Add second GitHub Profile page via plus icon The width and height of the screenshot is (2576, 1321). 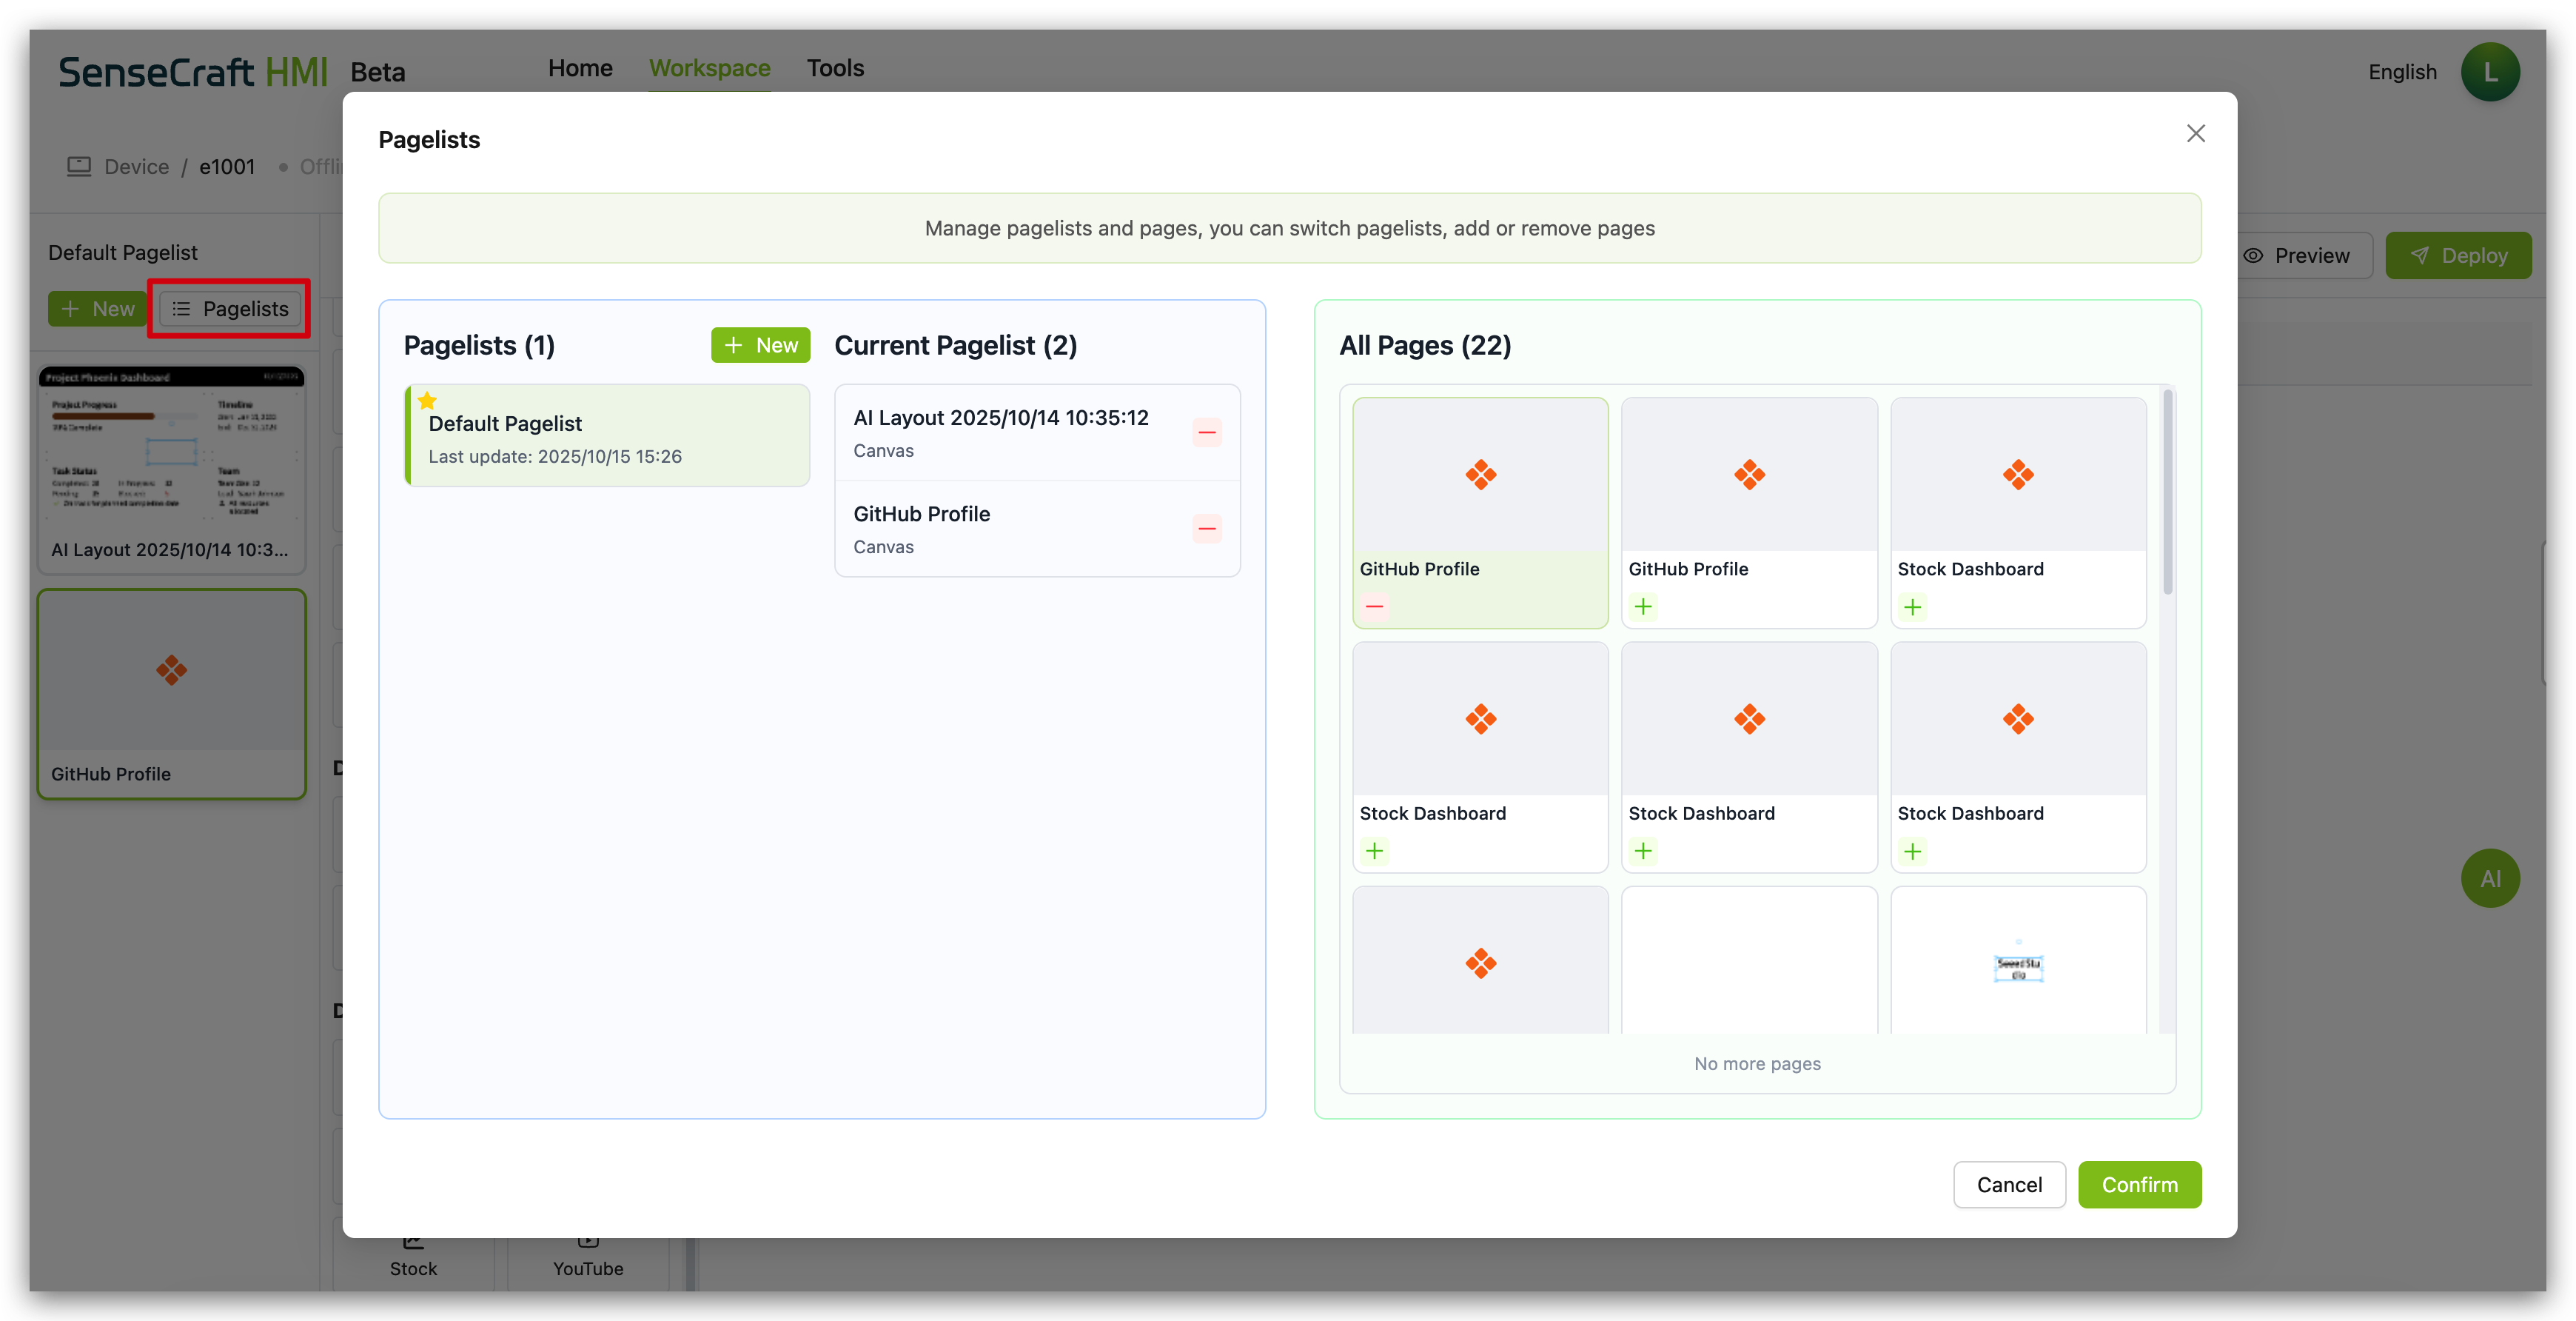tap(1643, 607)
